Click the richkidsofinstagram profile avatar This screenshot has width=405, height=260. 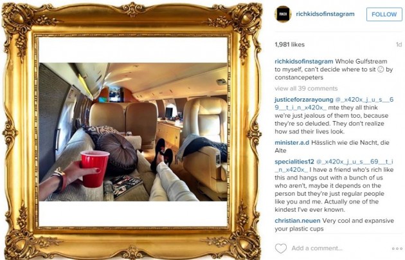click(x=283, y=14)
